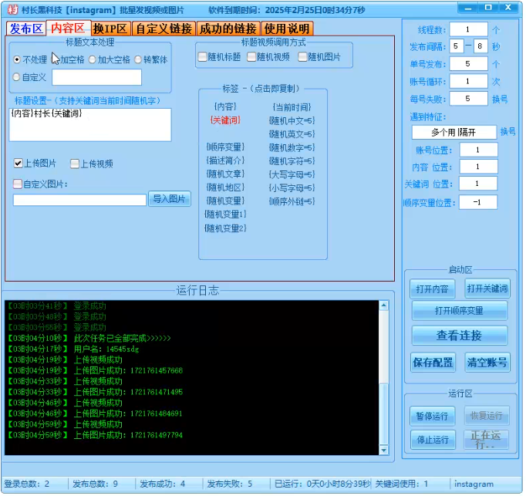This screenshot has height=496, width=526.
Task: Copy the red {关键词} tag
Action: 225,120
